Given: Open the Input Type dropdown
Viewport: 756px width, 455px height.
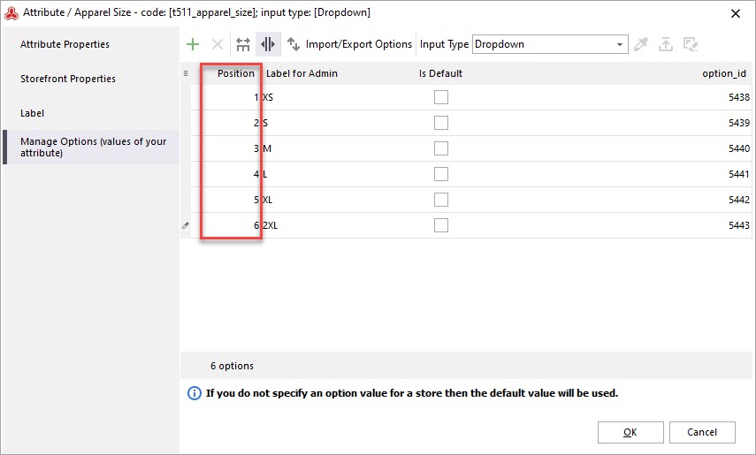Looking at the screenshot, I should (550, 44).
